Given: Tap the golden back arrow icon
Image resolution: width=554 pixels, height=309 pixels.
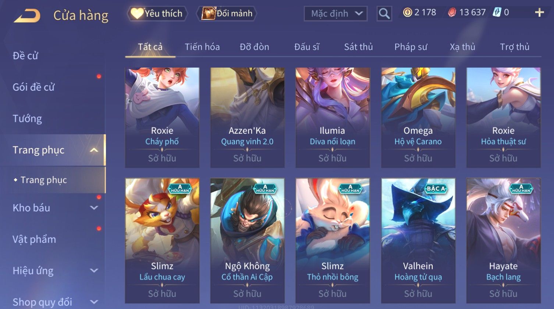Looking at the screenshot, I should click(27, 16).
